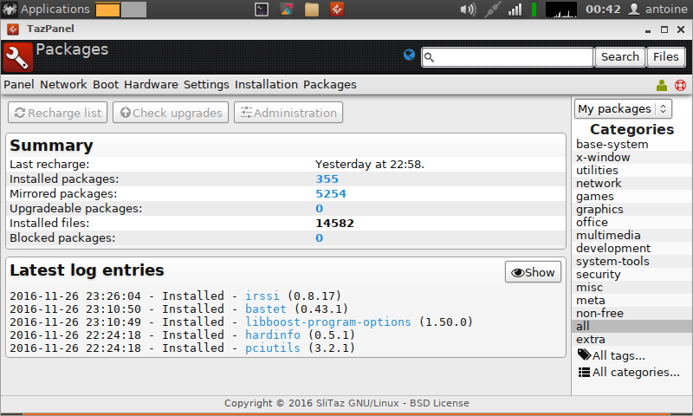Click the colorful app icon in top panel

287,10
